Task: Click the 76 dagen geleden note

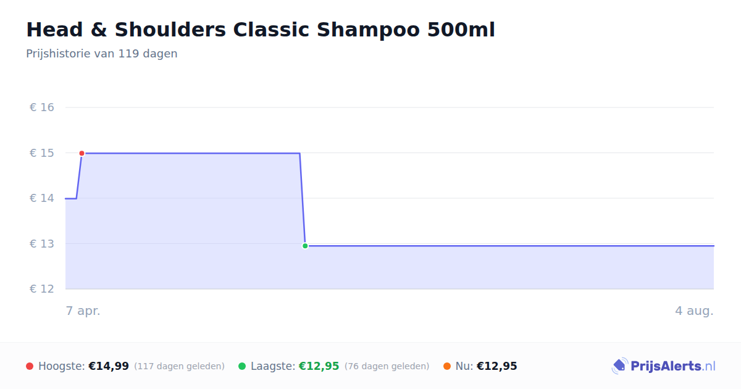Action: pos(387,366)
